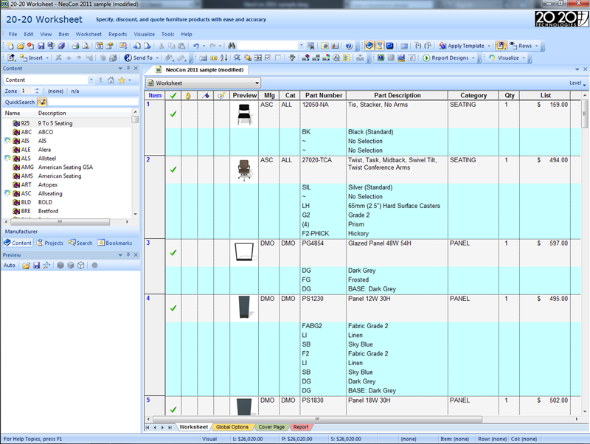This screenshot has width=590, height=444.
Task: Click the Insert button in toolbar
Action: tap(35, 58)
